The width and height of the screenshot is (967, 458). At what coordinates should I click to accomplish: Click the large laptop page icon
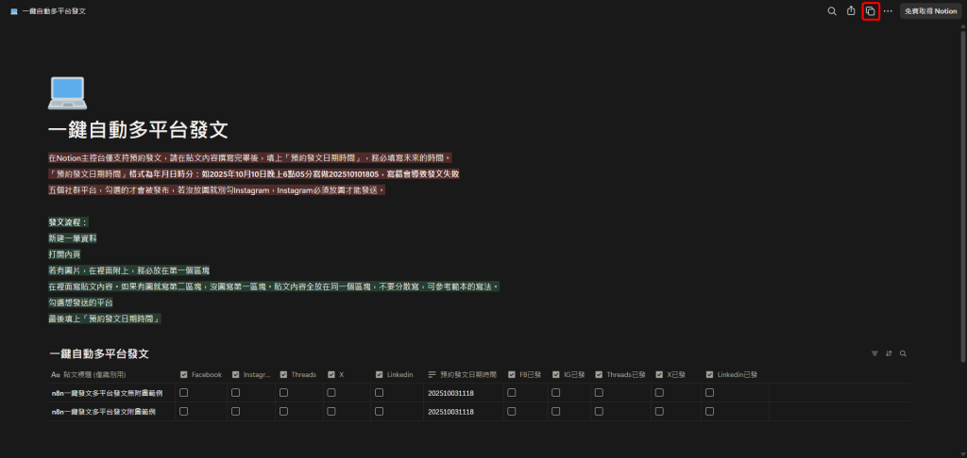pos(67,91)
